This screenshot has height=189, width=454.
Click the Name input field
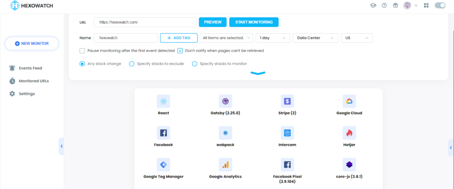click(126, 38)
